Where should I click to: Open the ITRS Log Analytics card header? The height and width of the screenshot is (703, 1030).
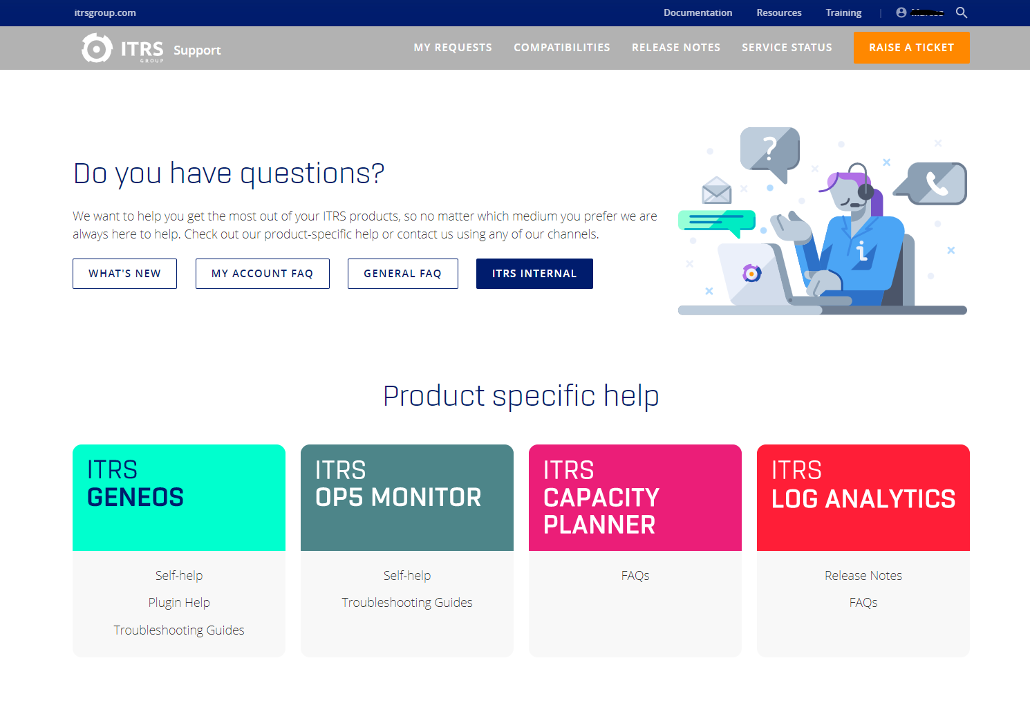point(863,498)
